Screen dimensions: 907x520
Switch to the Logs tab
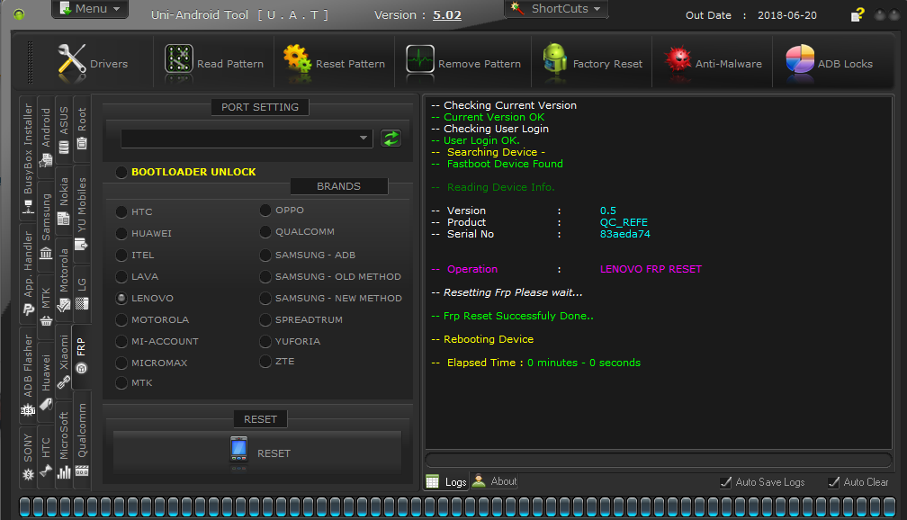[446, 481]
